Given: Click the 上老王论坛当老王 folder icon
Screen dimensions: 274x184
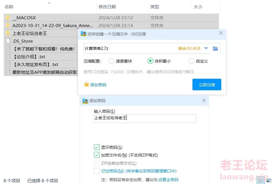Looking at the screenshot, I should pos(8,33).
